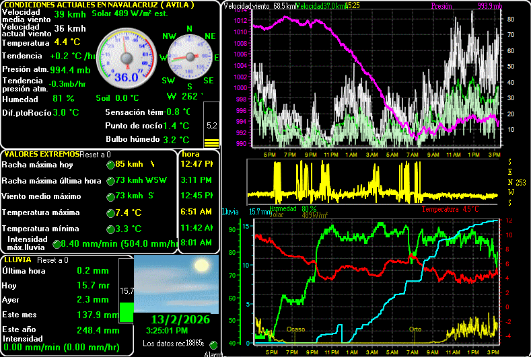Viewport: 531px width, 357px height.
Task: Click the yellow 5,2 level indicator
Action: pos(211,126)
